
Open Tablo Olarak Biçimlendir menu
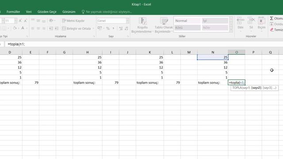point(164,25)
